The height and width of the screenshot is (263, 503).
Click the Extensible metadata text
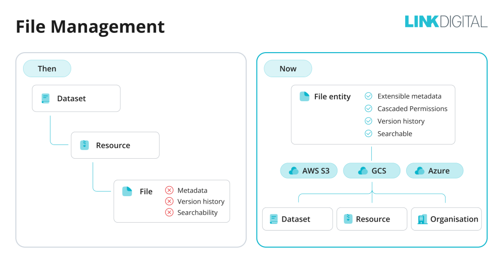[x=409, y=96]
